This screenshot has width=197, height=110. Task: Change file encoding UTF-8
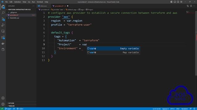coord(172,109)
